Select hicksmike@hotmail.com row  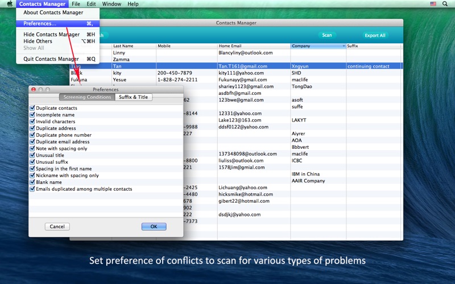(x=246, y=194)
